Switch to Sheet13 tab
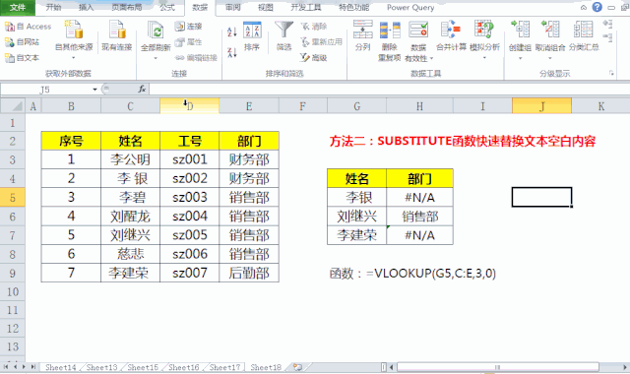Viewport: 630px width, 374px height. click(x=102, y=367)
